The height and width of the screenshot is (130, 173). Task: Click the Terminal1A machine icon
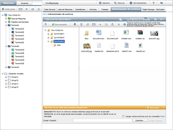coord(12,29)
